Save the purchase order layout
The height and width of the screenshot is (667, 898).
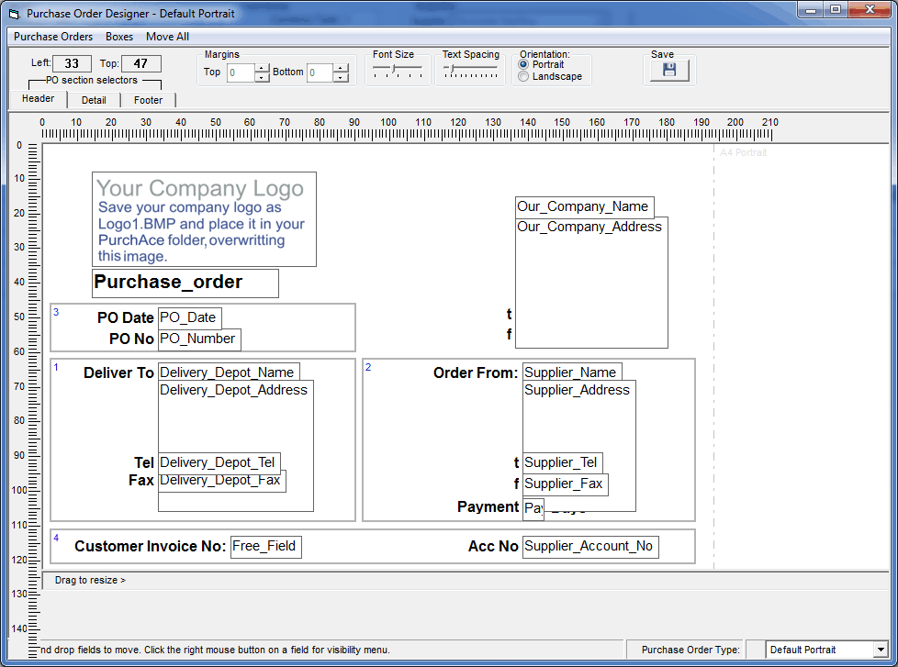tap(669, 68)
